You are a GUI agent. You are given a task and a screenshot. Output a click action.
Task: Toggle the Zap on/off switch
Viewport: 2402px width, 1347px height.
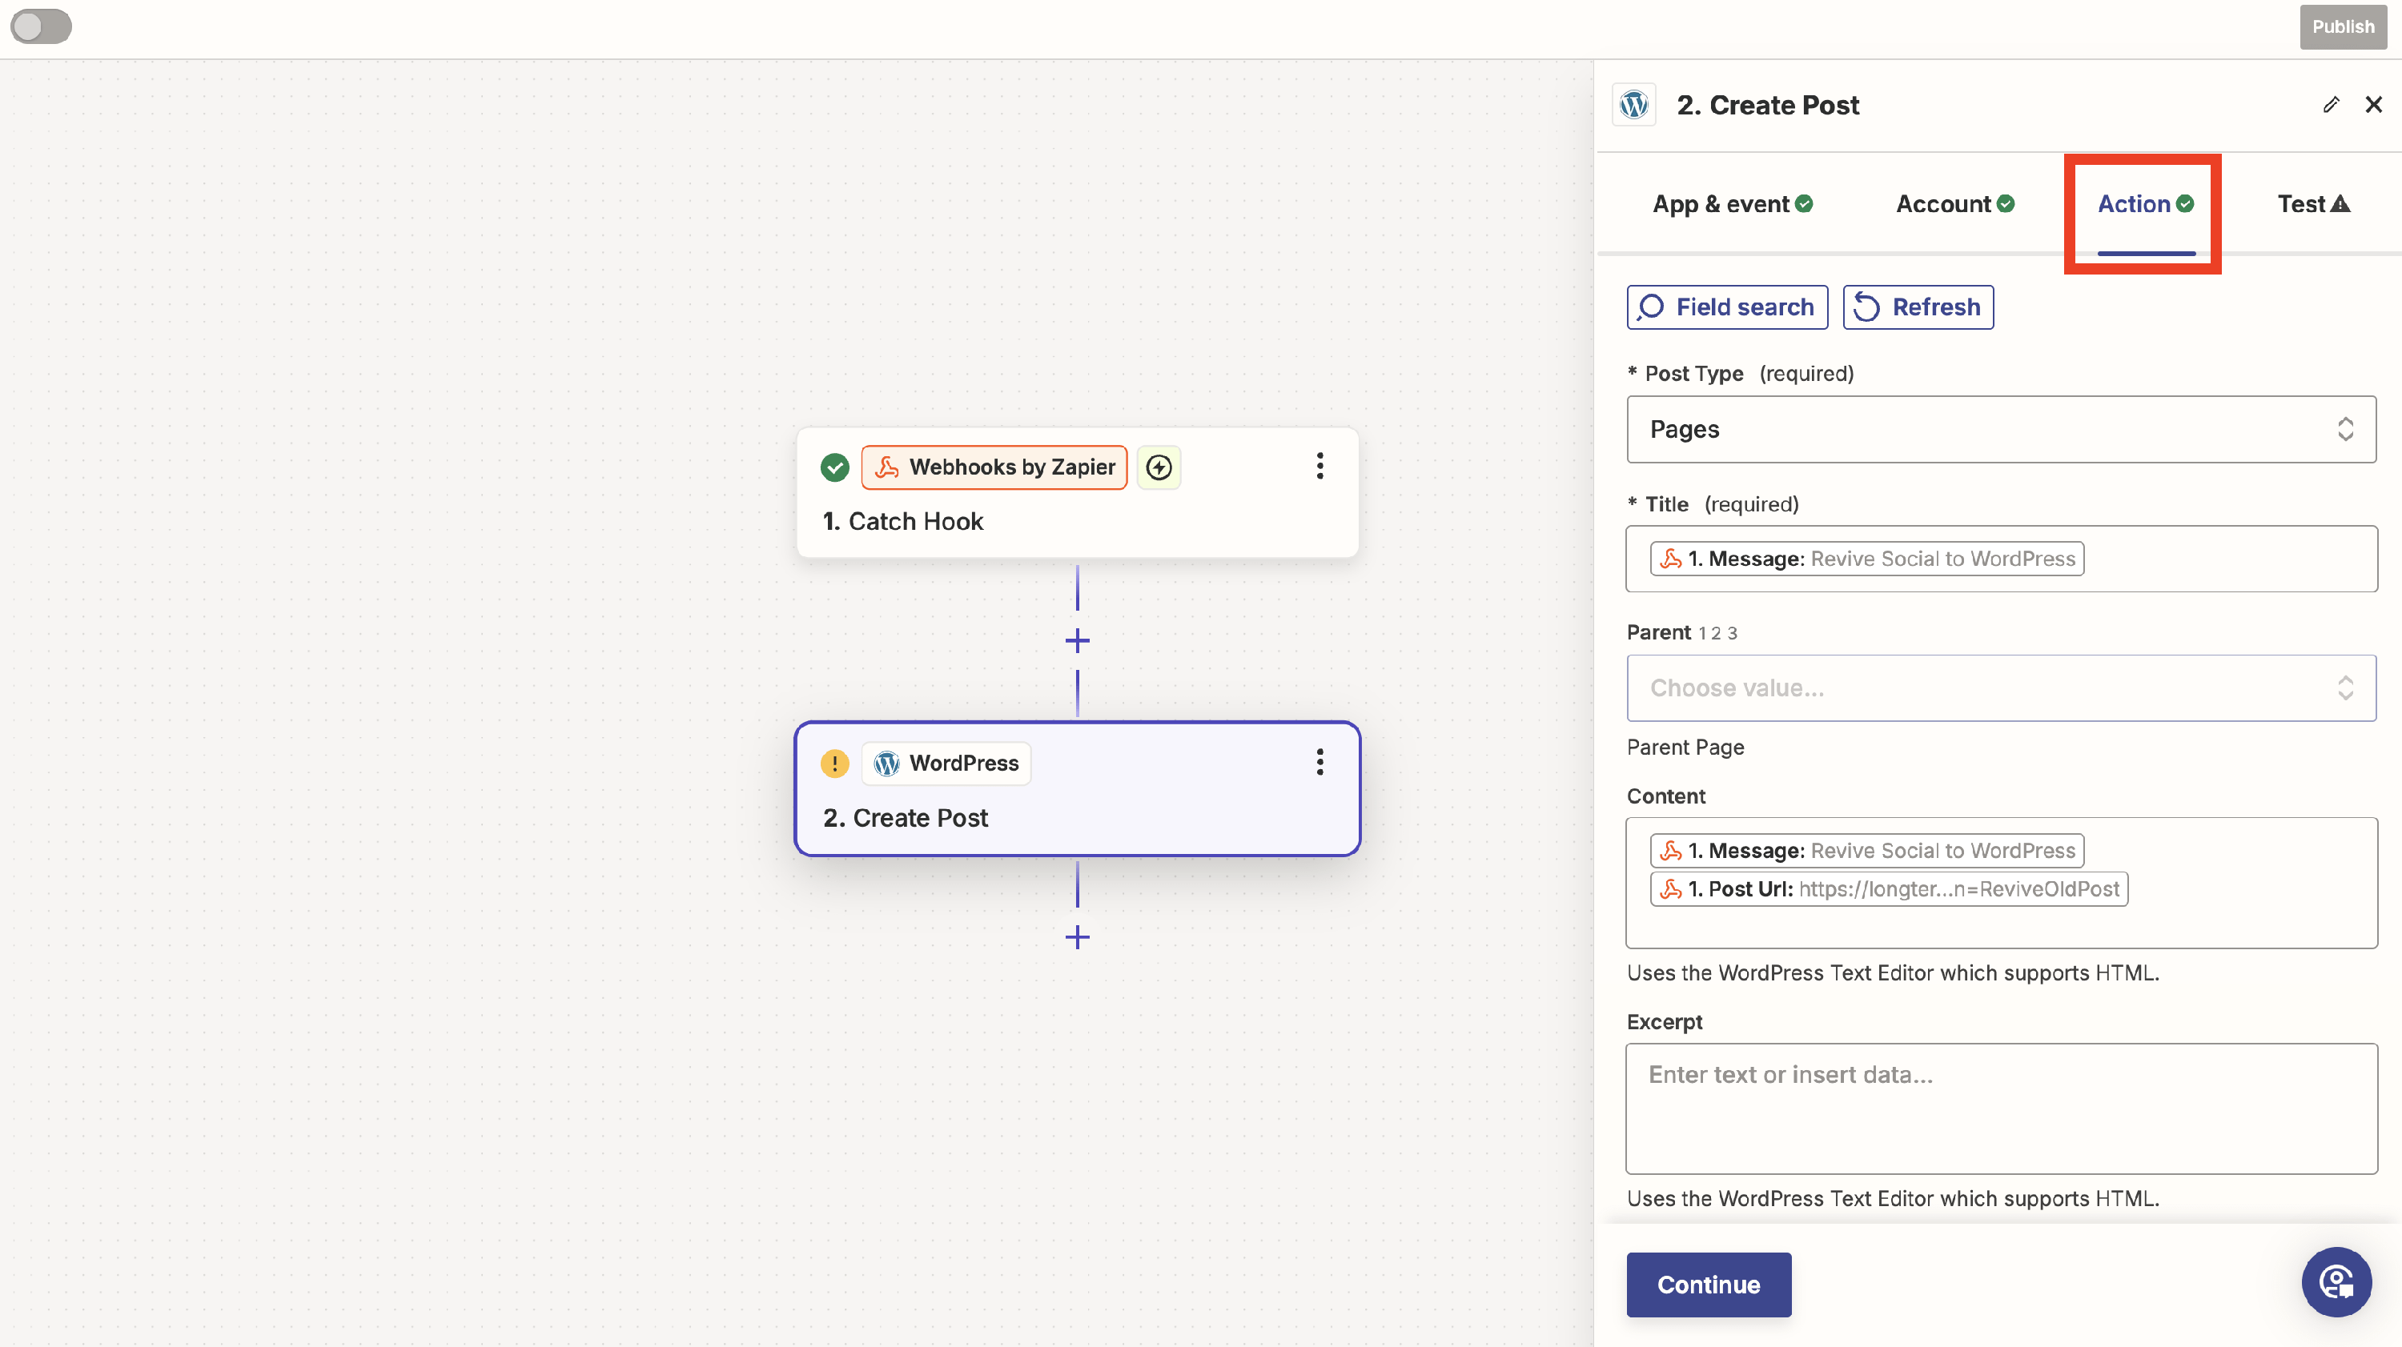(x=41, y=26)
